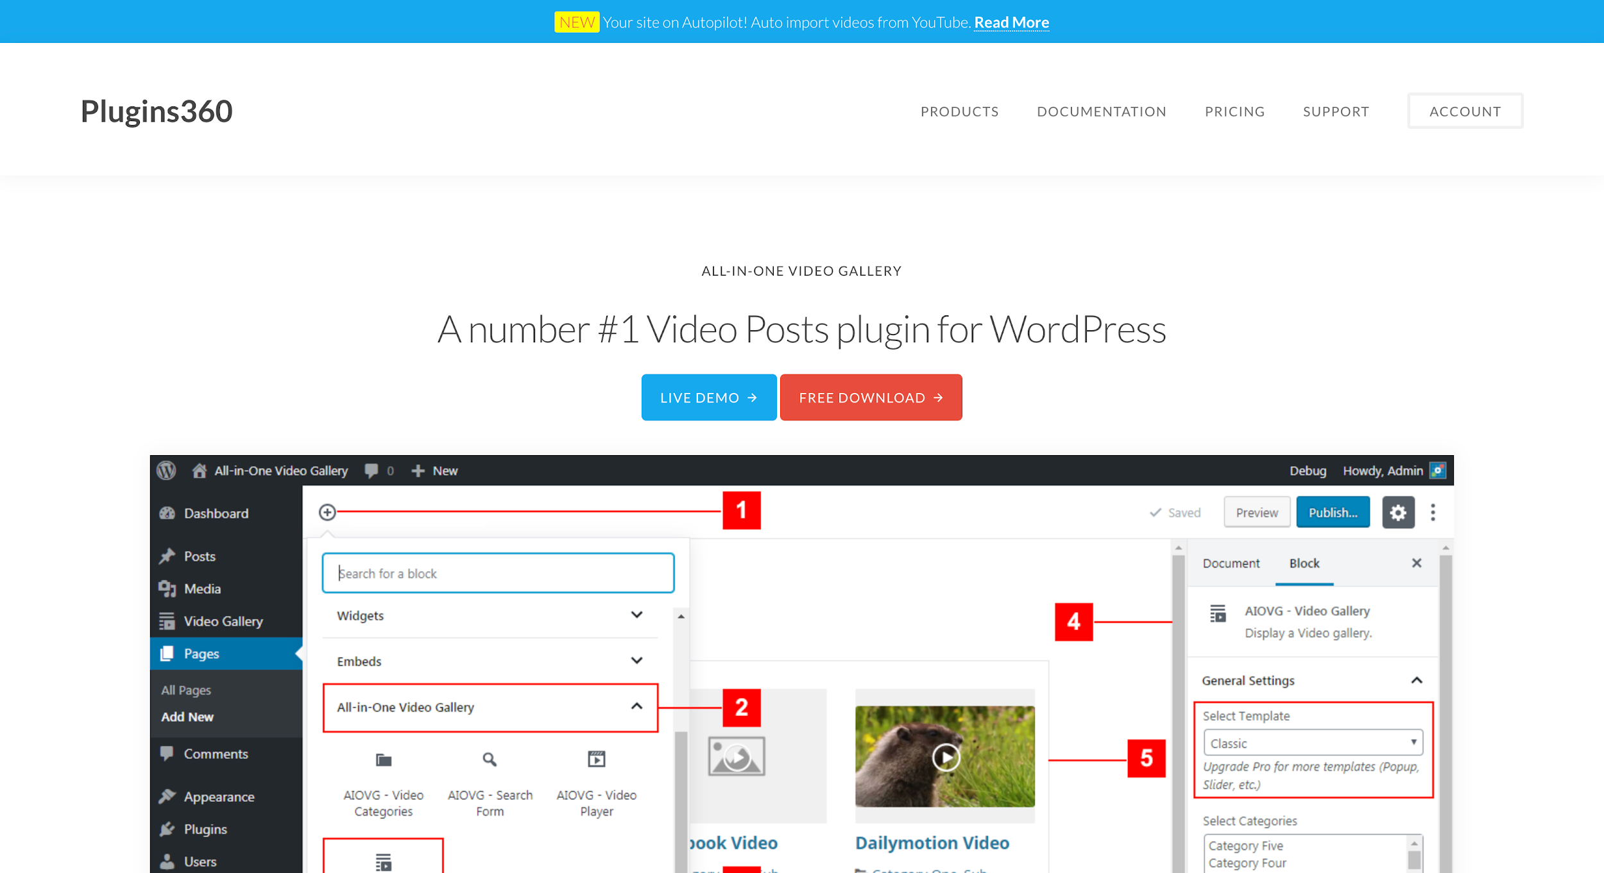Switch to the Document tab
1604x873 pixels.
(1231, 563)
